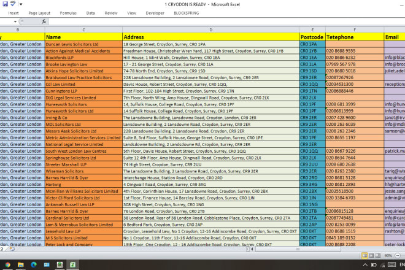Select address '6 Bedford Park, Croydon, Surrey, CR0 2AP'
Screen dimensions: 405x270
coord(210,225)
